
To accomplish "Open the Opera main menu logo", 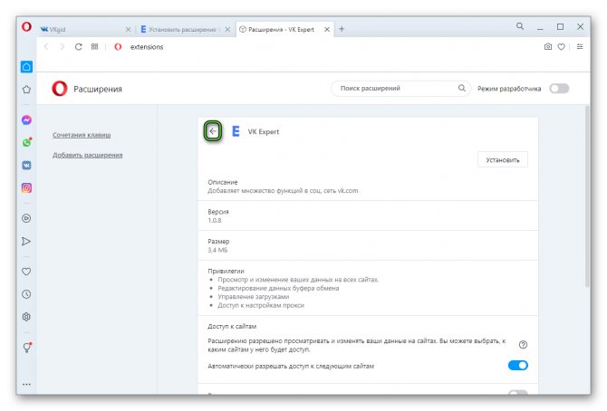I will click(26, 26).
